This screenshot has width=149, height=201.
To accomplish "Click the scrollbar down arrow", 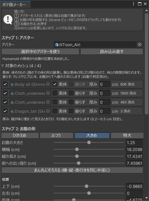I will point(147,198).
